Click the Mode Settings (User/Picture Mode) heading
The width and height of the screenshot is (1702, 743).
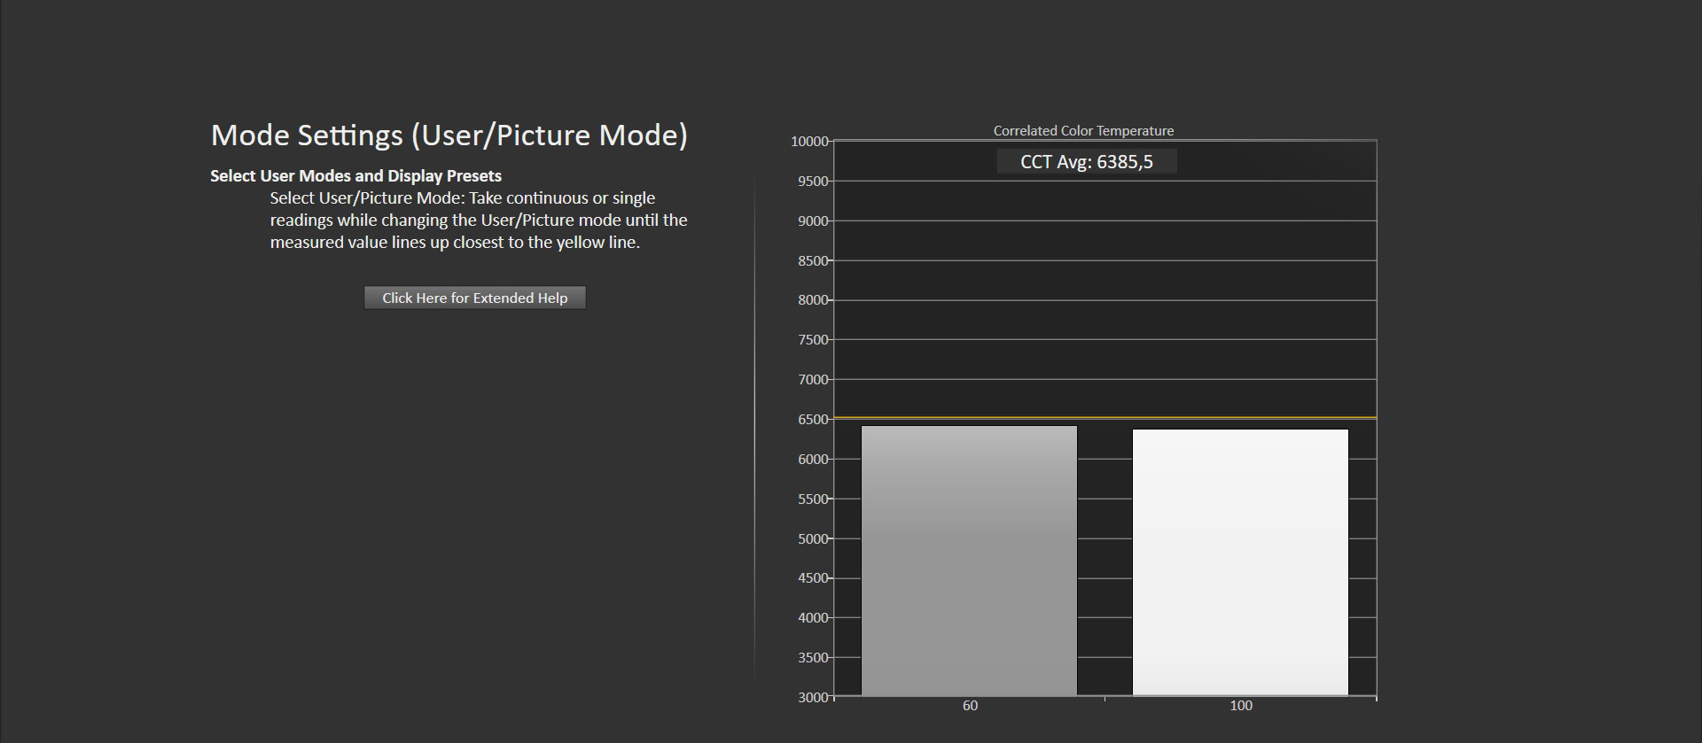click(449, 135)
